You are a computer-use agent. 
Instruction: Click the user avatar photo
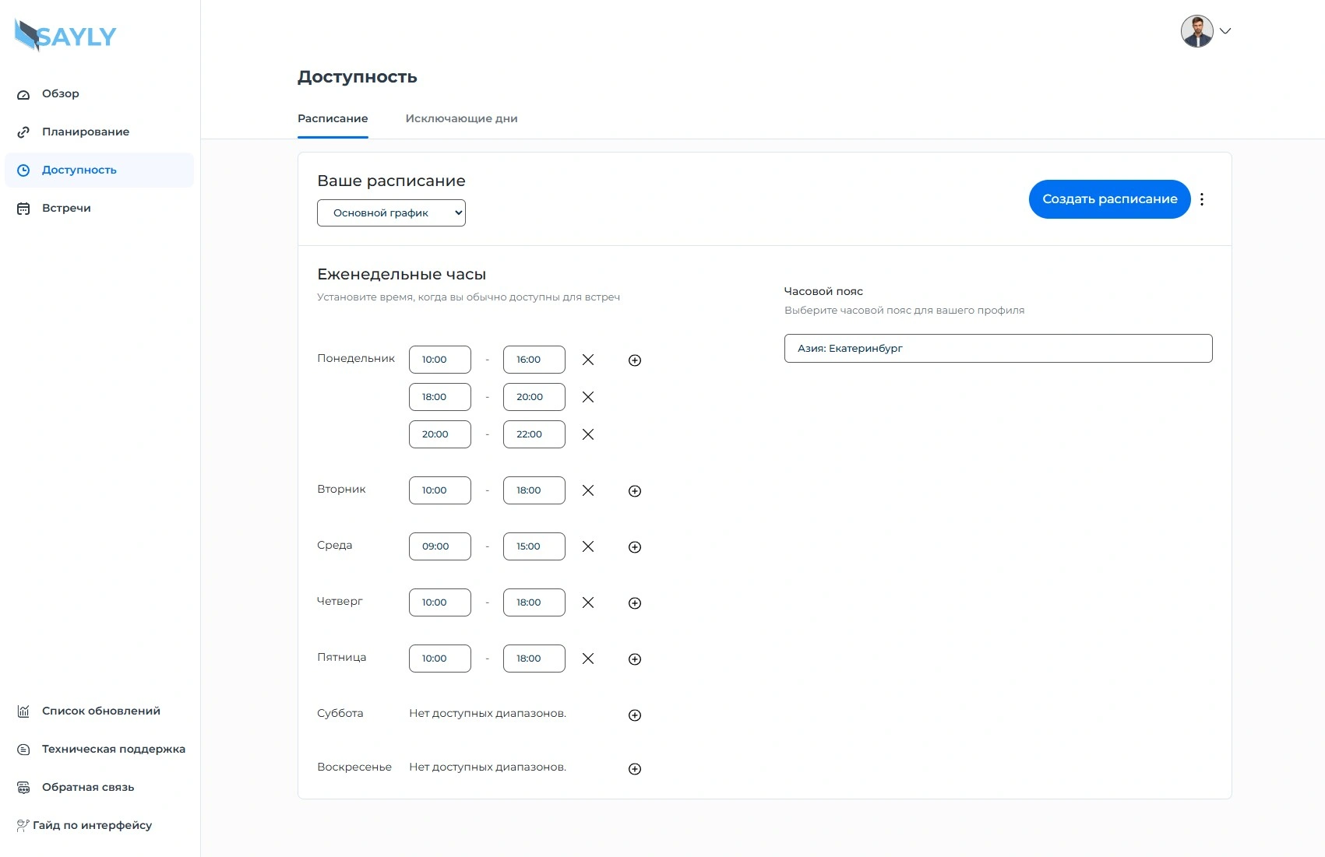point(1196,31)
